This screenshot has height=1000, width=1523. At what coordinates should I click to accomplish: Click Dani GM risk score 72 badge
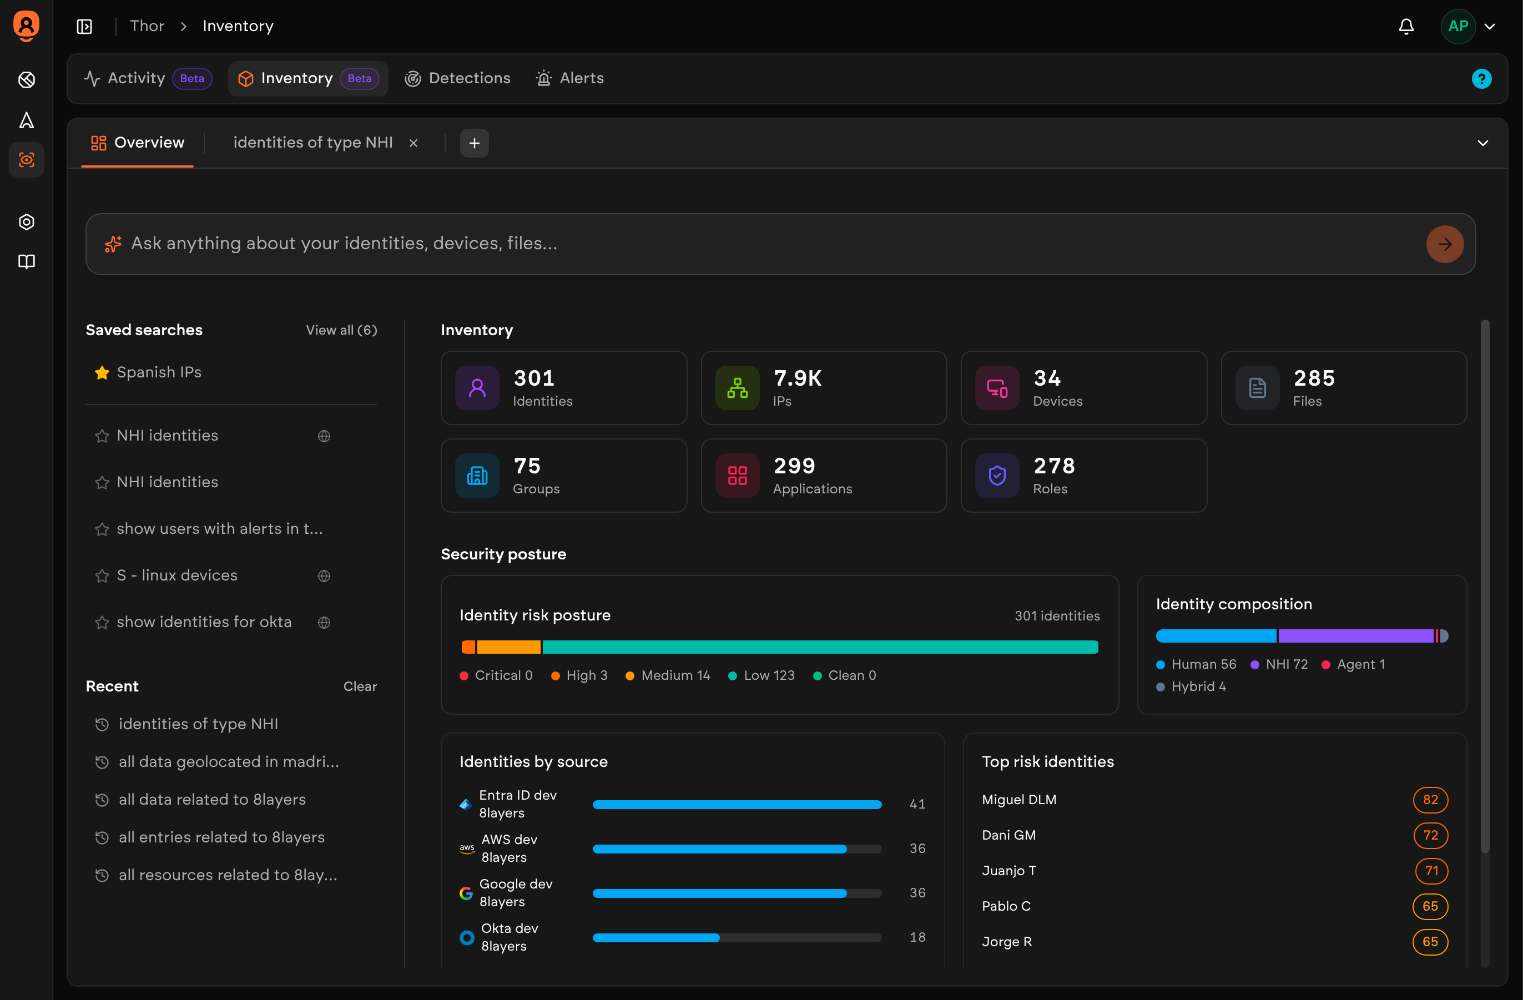click(x=1430, y=836)
